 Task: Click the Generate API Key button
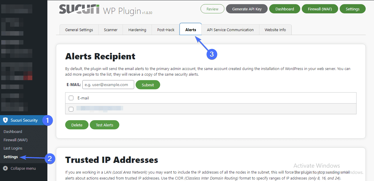click(247, 9)
